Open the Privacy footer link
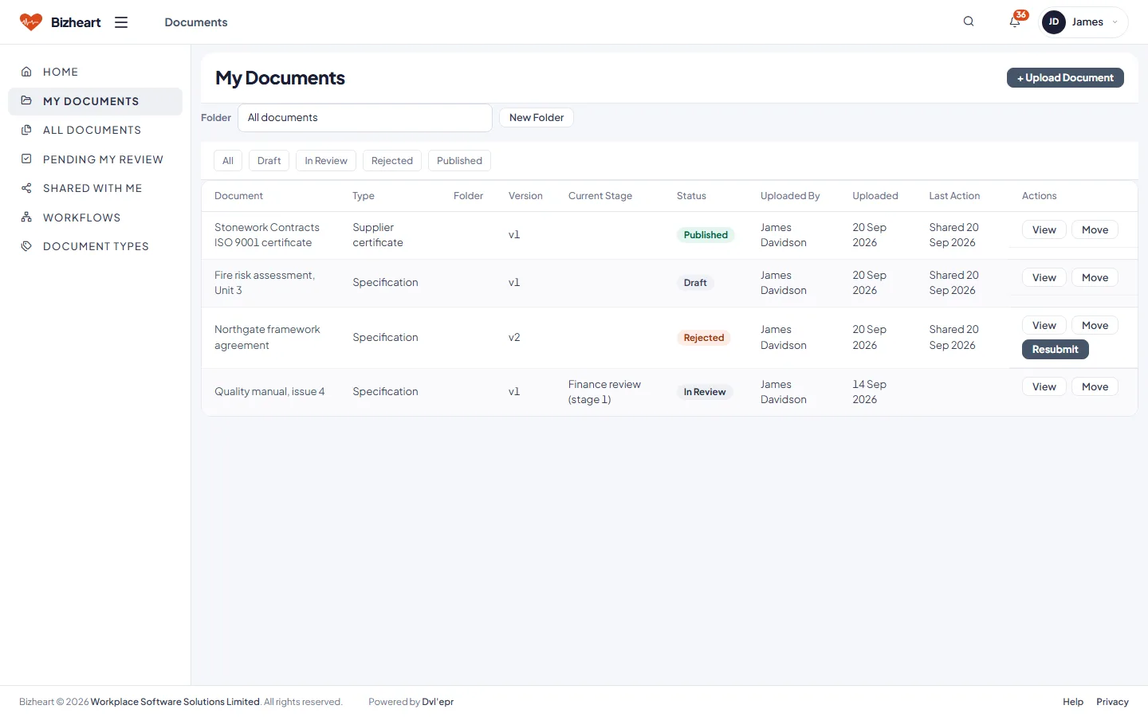This screenshot has width=1148, height=717. coord(1112,702)
